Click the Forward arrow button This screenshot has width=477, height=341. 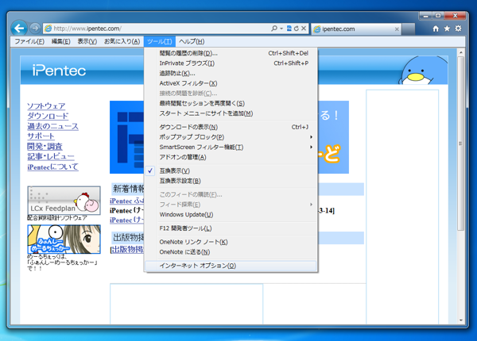[x=35, y=29]
